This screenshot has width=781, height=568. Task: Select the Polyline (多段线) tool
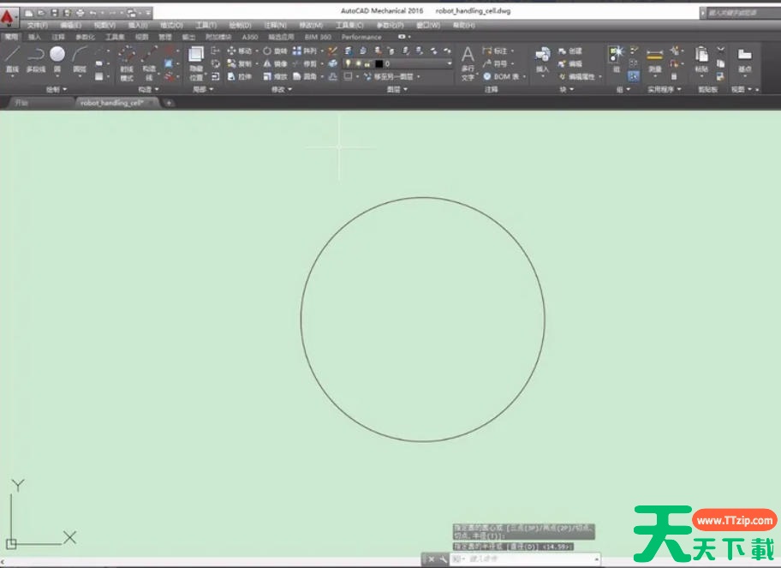(35, 57)
